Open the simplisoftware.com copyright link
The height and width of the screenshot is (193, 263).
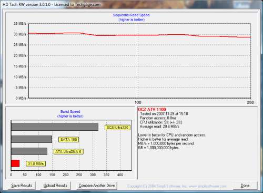point(177,186)
